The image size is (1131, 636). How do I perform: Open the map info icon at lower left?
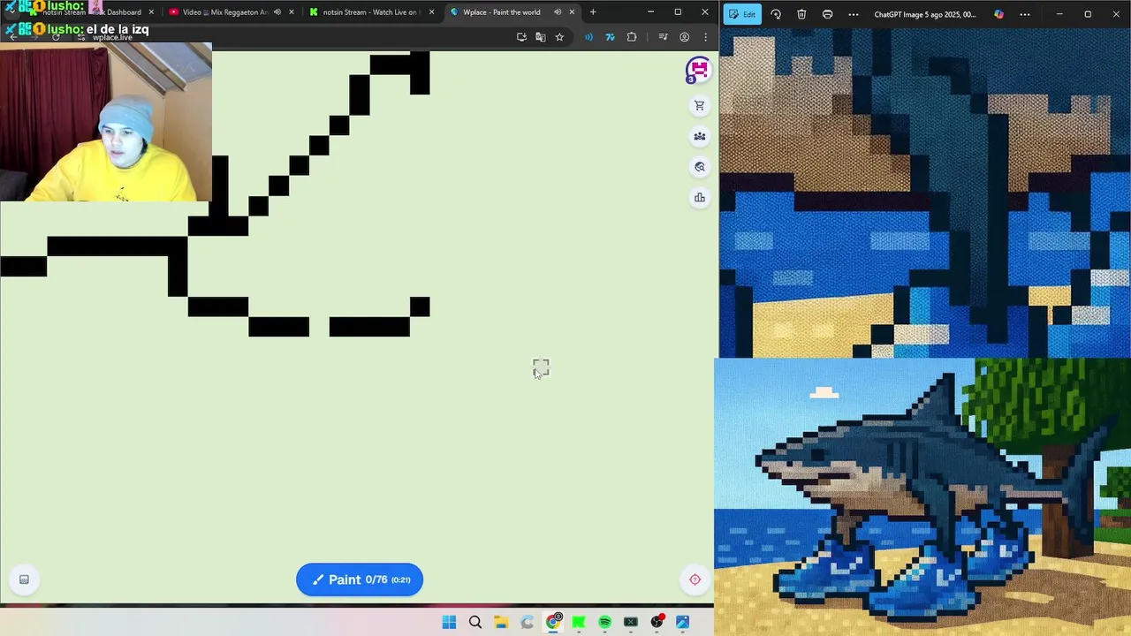(x=24, y=579)
